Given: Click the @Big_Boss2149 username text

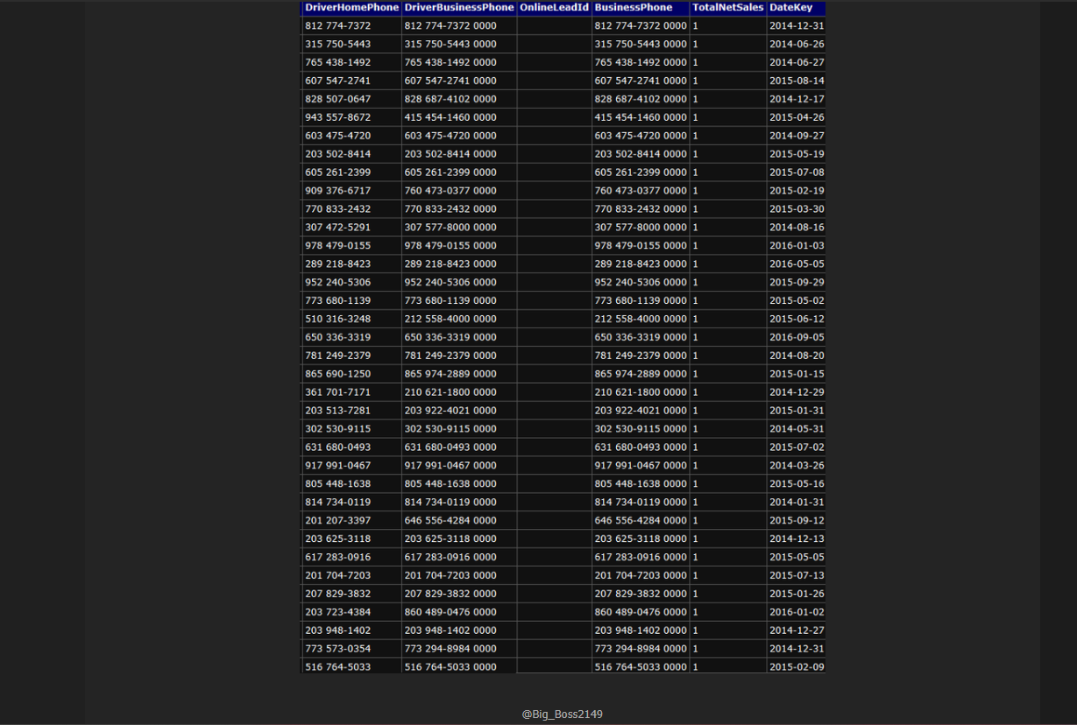Looking at the screenshot, I should tap(562, 714).
